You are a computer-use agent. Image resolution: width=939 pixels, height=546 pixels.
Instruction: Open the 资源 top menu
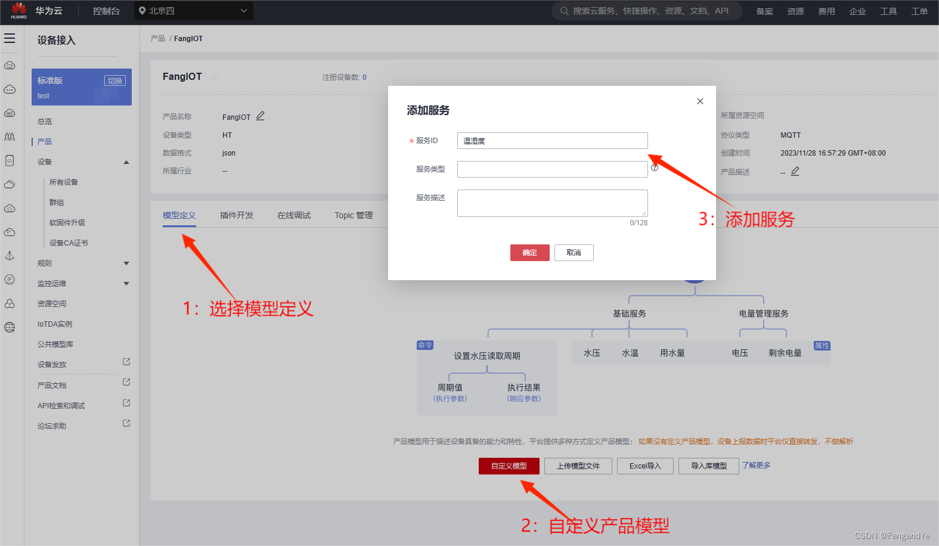795,11
